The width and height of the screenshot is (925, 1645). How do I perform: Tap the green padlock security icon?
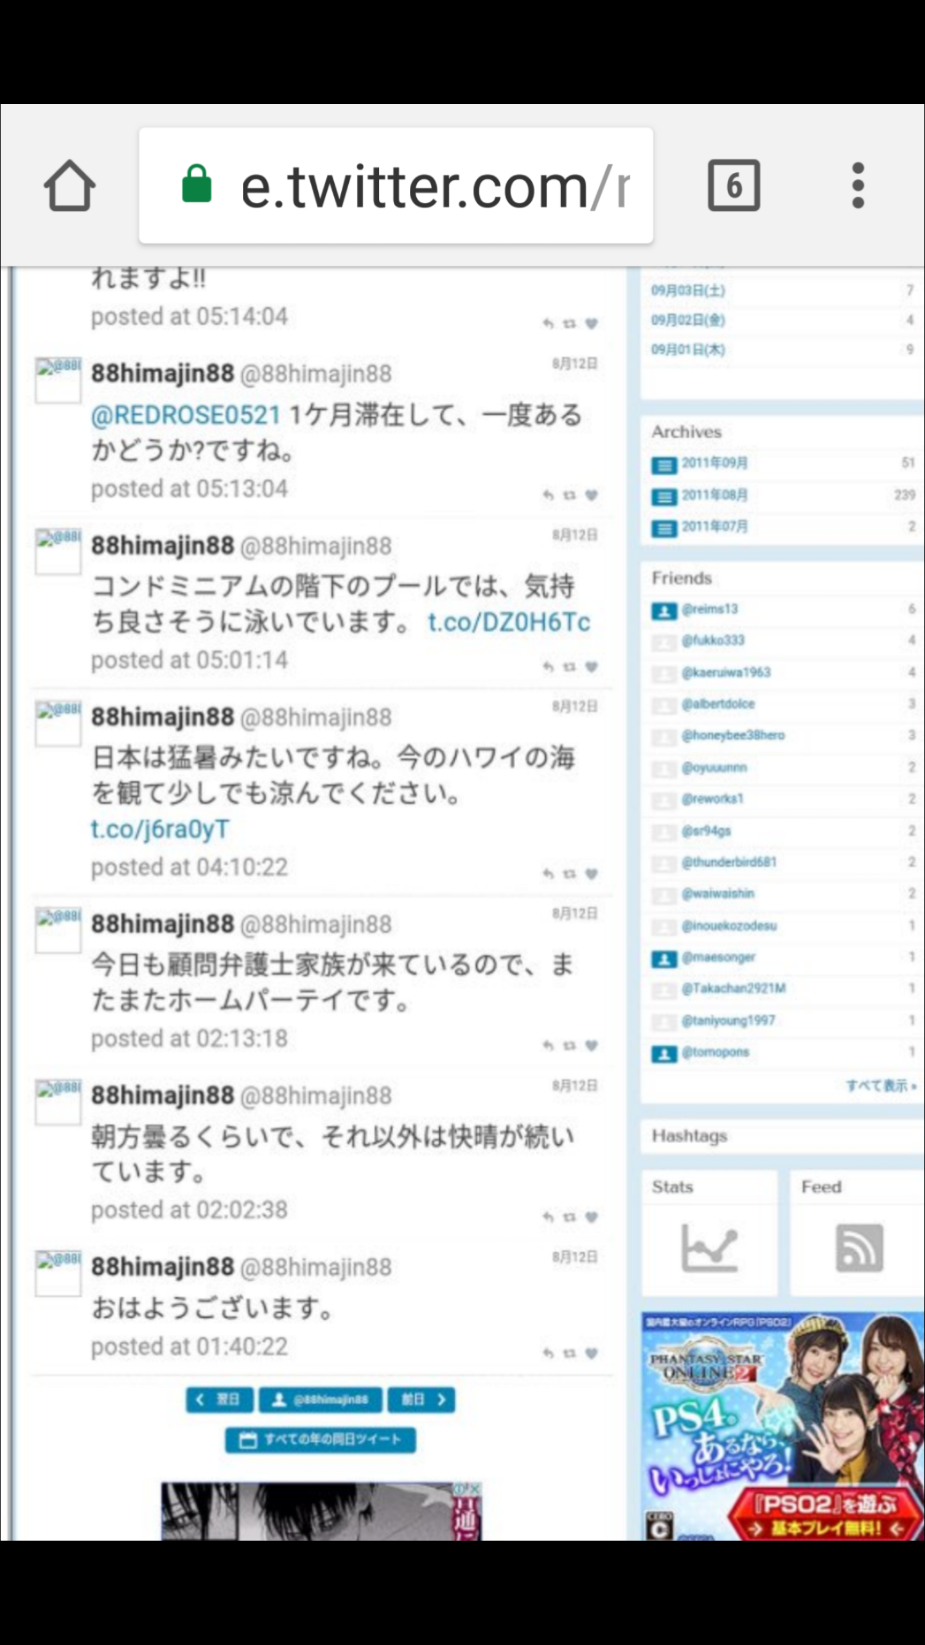click(x=197, y=184)
